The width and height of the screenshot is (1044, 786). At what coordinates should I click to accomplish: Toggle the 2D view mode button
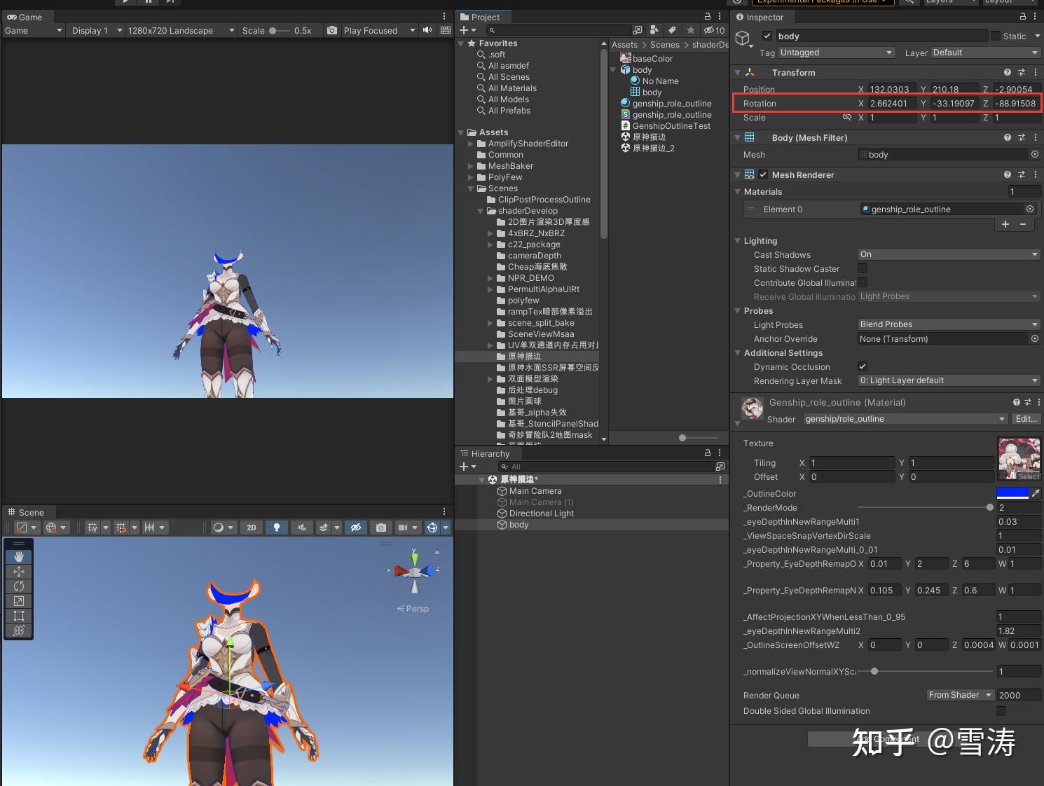252,528
